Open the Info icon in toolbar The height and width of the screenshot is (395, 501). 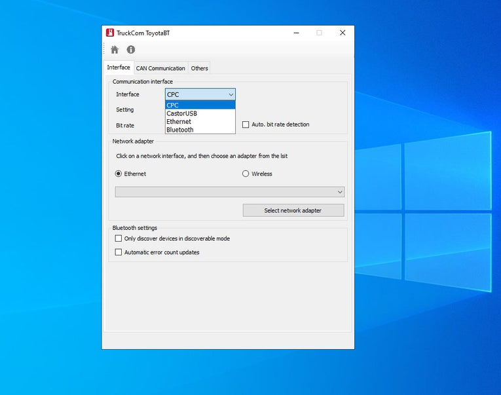point(131,50)
